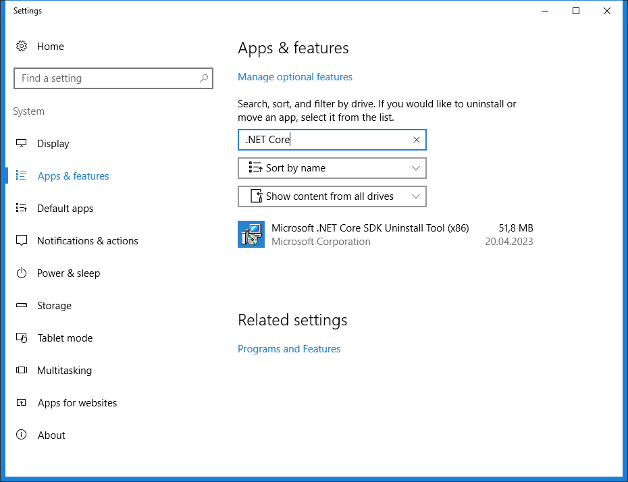
Task: Open Programs and Features
Action: tap(289, 348)
